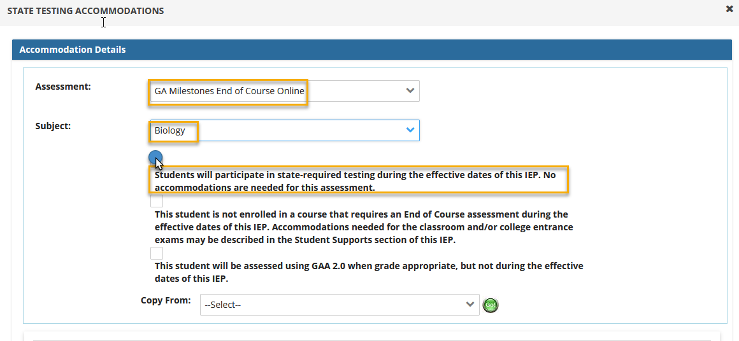
Task: Click the Copy From label
Action: click(x=166, y=300)
